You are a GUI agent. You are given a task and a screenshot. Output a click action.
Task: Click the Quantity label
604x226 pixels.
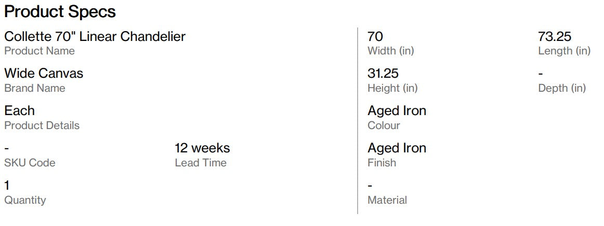pos(25,200)
